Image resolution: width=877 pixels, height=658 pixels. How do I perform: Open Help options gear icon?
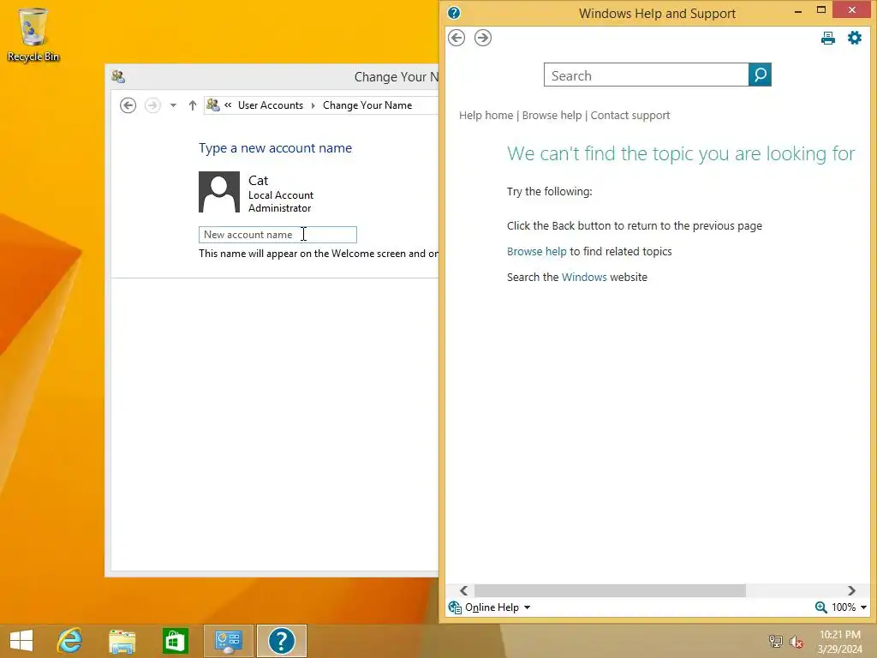tap(855, 38)
